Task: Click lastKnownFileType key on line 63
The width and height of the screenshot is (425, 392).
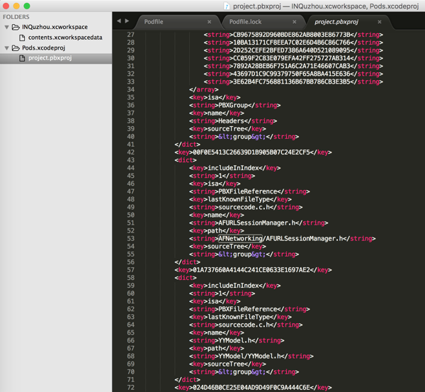Action: [239, 317]
